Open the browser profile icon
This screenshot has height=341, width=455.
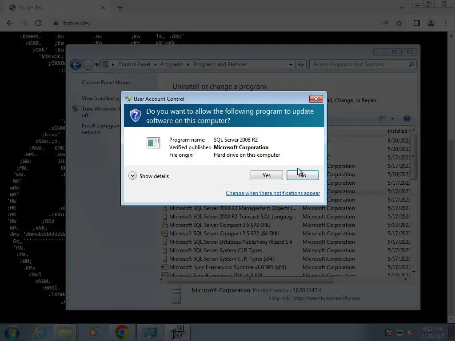click(431, 23)
